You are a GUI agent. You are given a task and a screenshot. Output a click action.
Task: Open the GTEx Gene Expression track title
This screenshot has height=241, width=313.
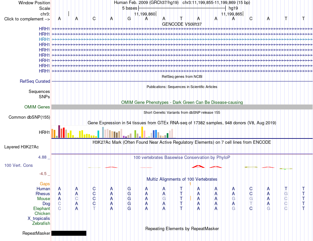pyautogui.click(x=182, y=123)
